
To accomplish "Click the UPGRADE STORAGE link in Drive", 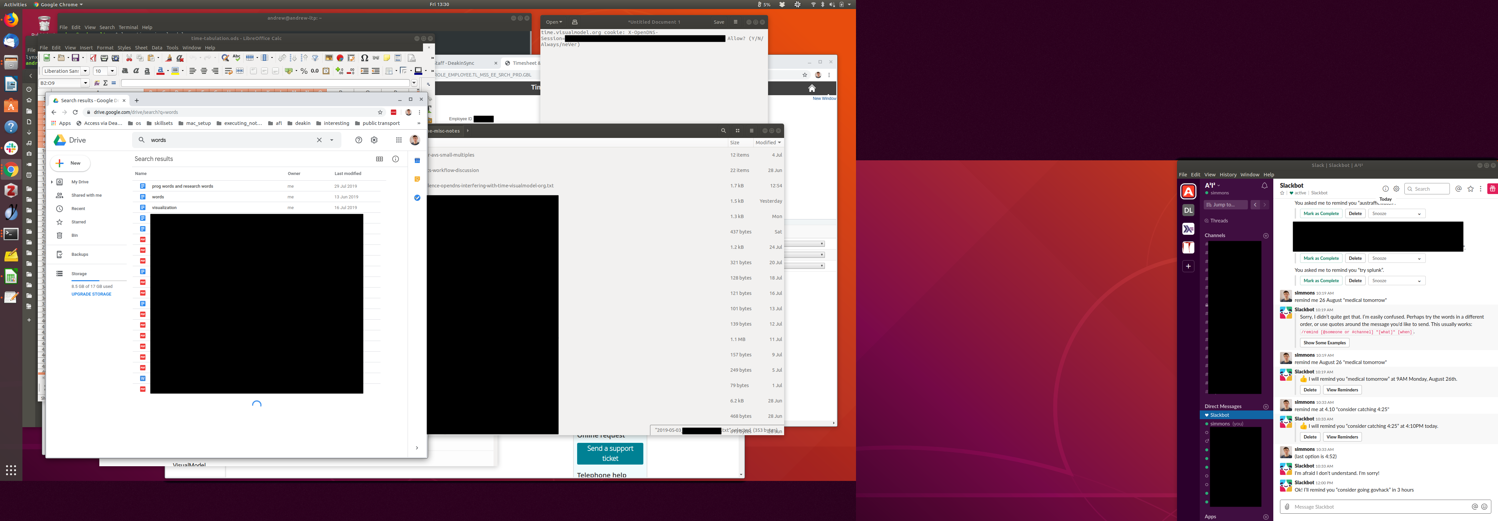I will tap(91, 295).
